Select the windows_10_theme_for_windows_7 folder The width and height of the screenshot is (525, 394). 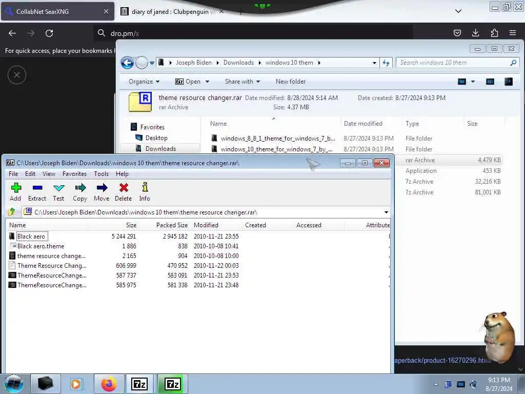[272, 149]
